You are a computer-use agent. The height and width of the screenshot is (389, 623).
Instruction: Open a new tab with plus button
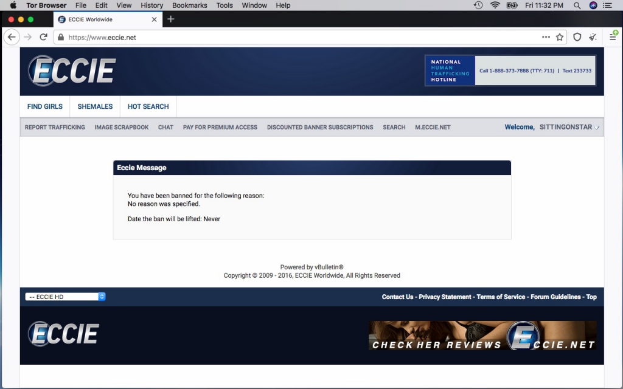click(171, 19)
